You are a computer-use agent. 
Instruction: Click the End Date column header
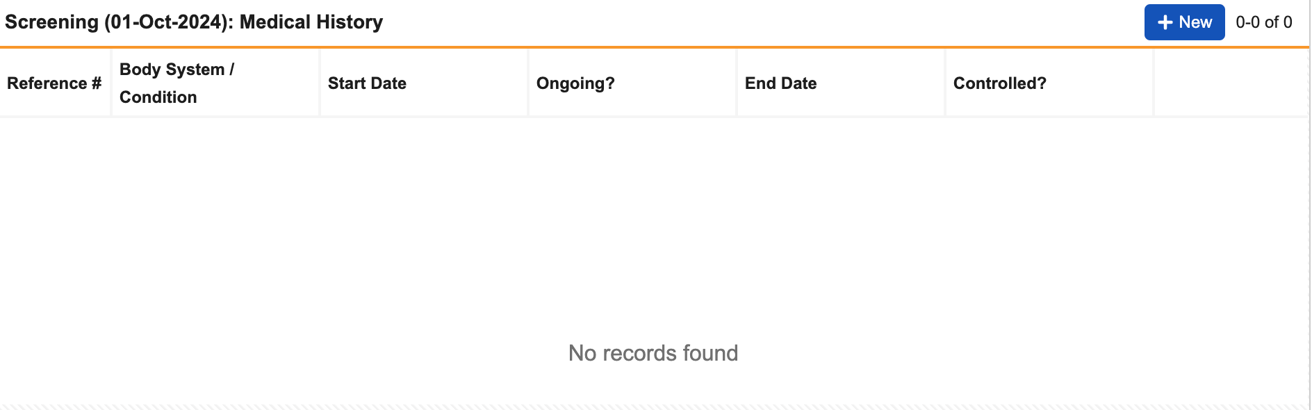pyautogui.click(x=780, y=83)
